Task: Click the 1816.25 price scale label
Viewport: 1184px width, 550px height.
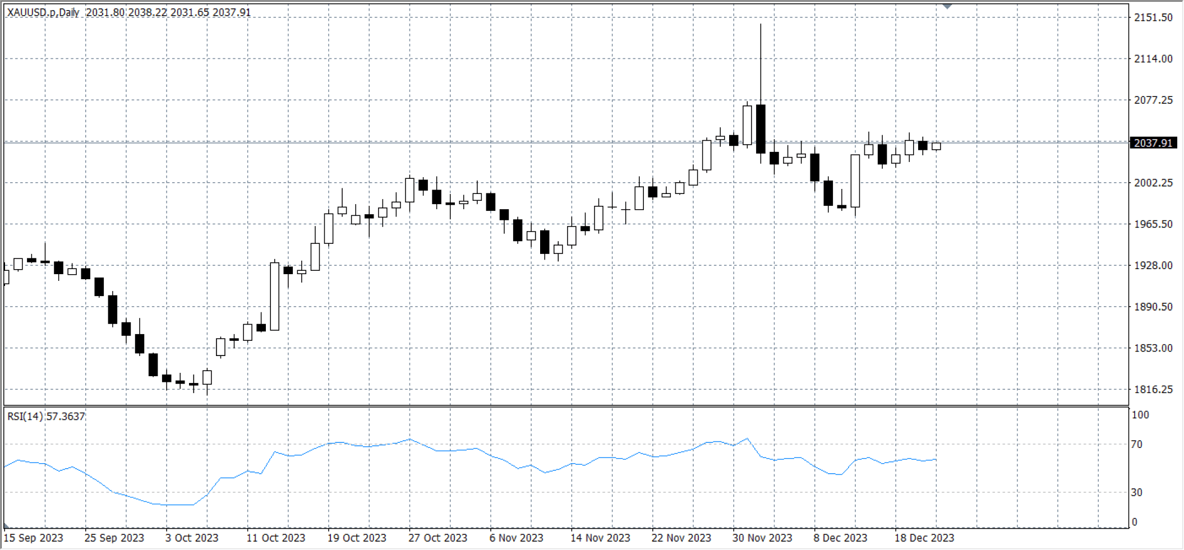Action: pos(1153,389)
